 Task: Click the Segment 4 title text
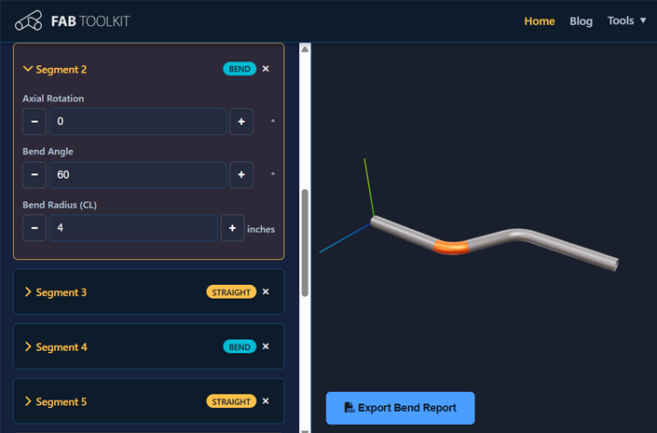pyautogui.click(x=62, y=347)
